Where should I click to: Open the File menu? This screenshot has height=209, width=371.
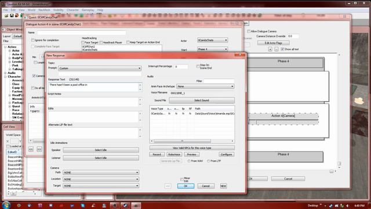5,10
